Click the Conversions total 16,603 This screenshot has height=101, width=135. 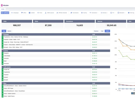click(80, 25)
